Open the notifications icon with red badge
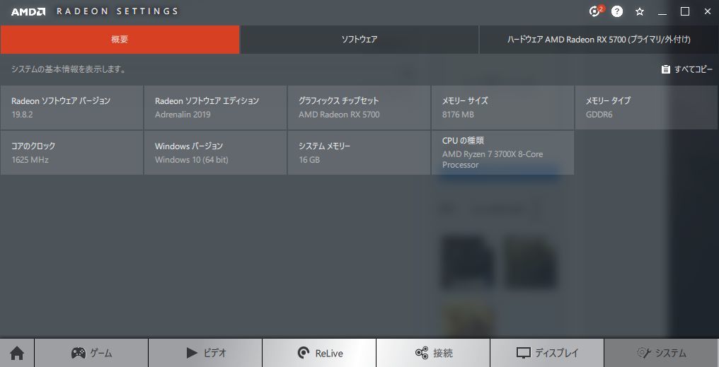The image size is (719, 367). (595, 11)
